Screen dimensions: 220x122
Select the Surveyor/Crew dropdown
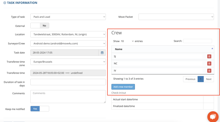pos(68,43)
